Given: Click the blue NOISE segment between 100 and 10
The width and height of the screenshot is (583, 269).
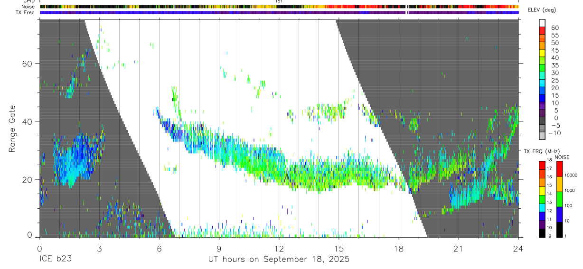Looking at the screenshot, I should [x=559, y=214].
